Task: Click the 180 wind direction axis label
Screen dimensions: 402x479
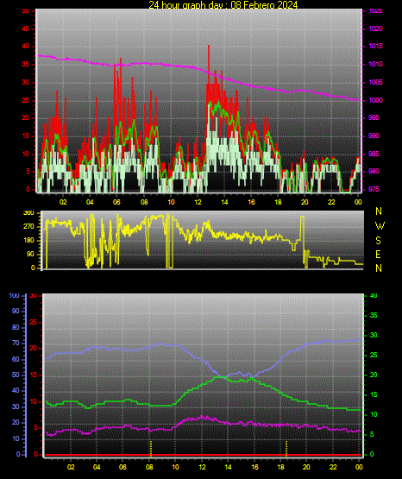Action: [29, 241]
